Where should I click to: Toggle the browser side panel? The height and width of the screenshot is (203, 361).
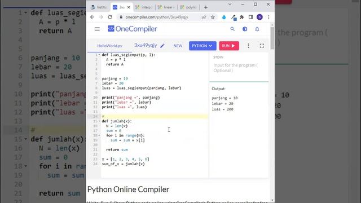(250, 17)
